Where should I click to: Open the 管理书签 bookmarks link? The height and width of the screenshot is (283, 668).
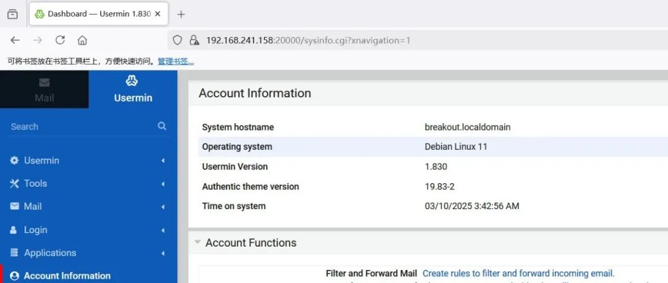[x=176, y=62]
